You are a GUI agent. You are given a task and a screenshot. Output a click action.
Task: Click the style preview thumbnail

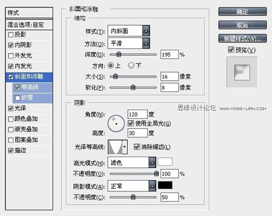click(x=242, y=72)
